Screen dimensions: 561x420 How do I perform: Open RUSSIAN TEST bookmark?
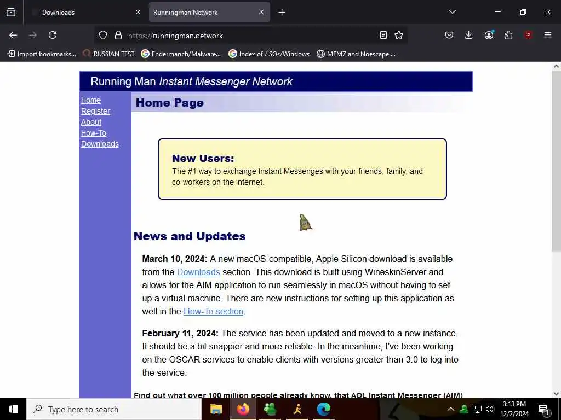108,54
